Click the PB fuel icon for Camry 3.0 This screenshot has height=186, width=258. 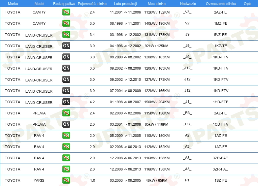point(66,23)
